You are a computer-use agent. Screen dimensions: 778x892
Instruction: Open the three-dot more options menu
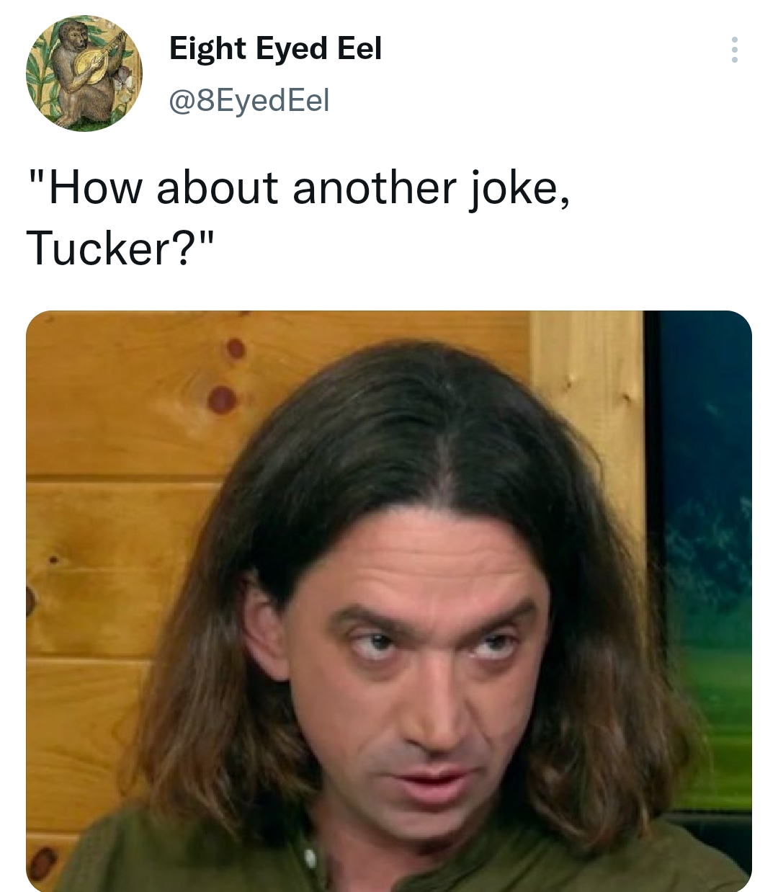pos(734,50)
